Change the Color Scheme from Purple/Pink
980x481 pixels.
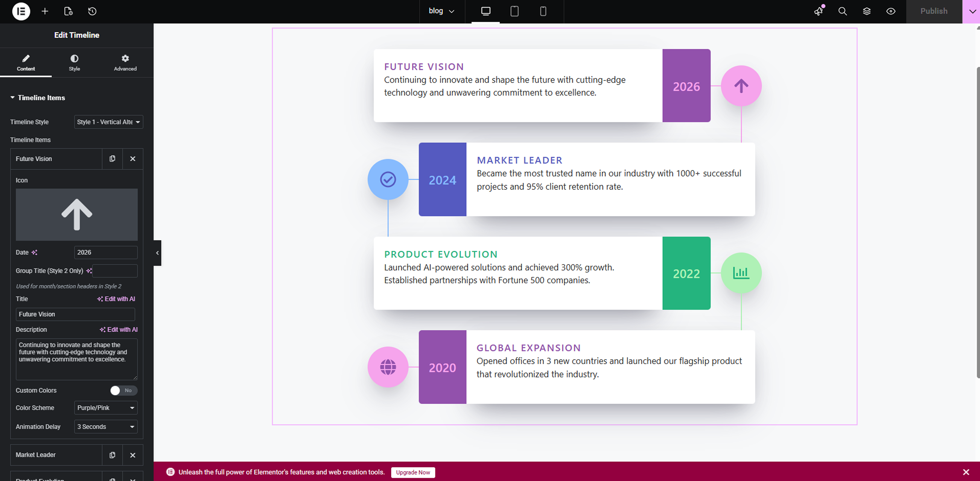tap(106, 408)
